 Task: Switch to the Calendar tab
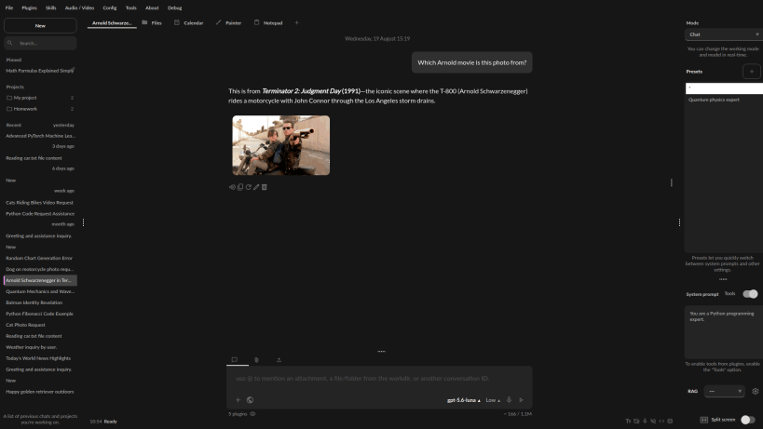pyautogui.click(x=189, y=23)
